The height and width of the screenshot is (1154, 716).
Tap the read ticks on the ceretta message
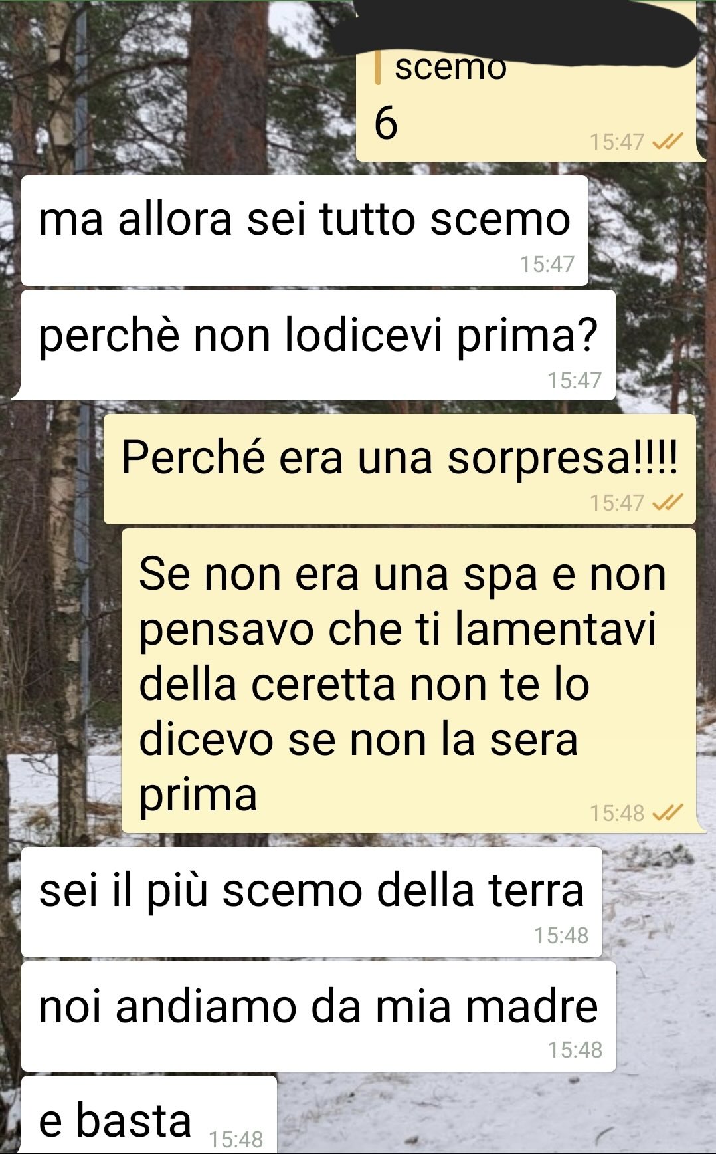668,812
